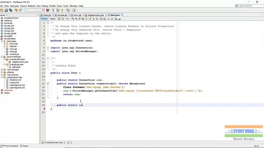
Task: Switch to the index.jsp editor tab
Action: (x=47, y=15)
